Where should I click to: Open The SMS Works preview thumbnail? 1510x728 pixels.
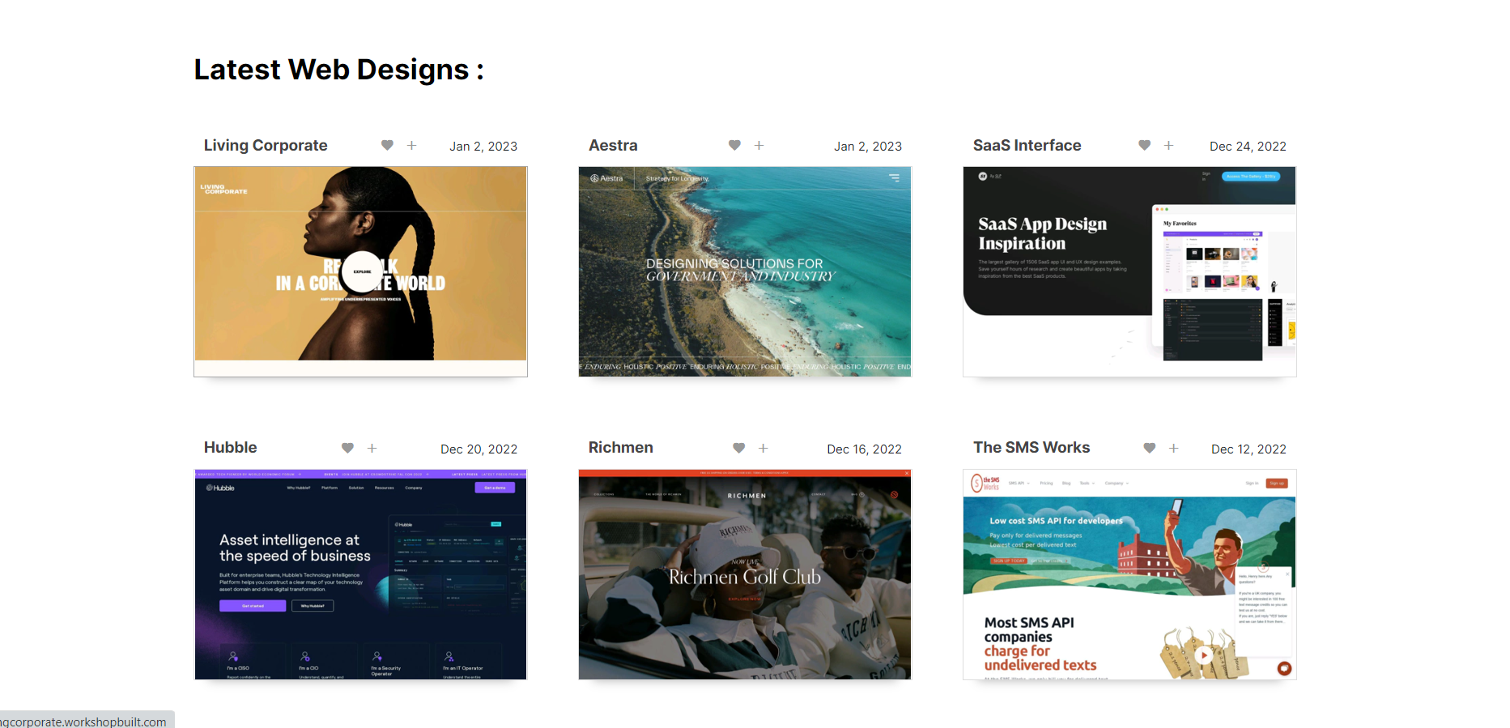(1129, 574)
